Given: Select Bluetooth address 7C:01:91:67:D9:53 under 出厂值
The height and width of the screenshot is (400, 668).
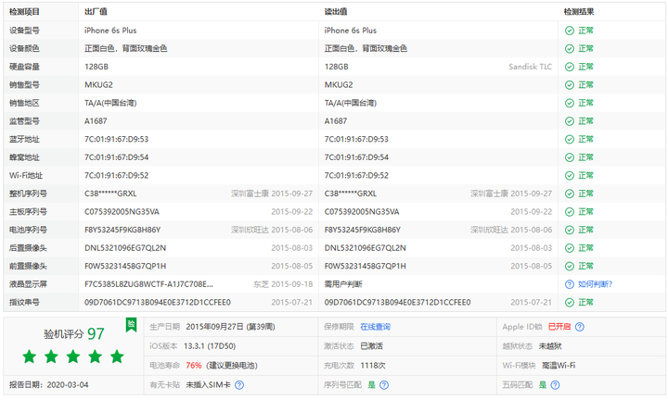Looking at the screenshot, I should point(116,140).
